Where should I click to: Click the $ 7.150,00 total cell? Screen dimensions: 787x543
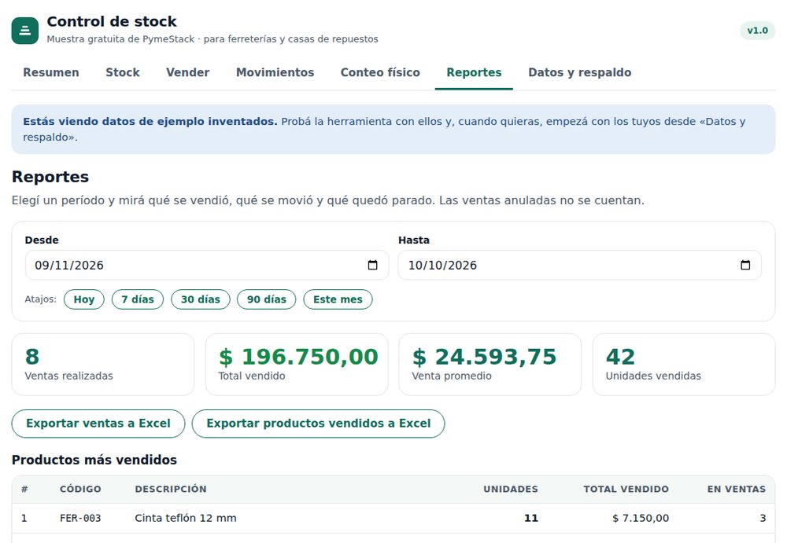point(641,518)
